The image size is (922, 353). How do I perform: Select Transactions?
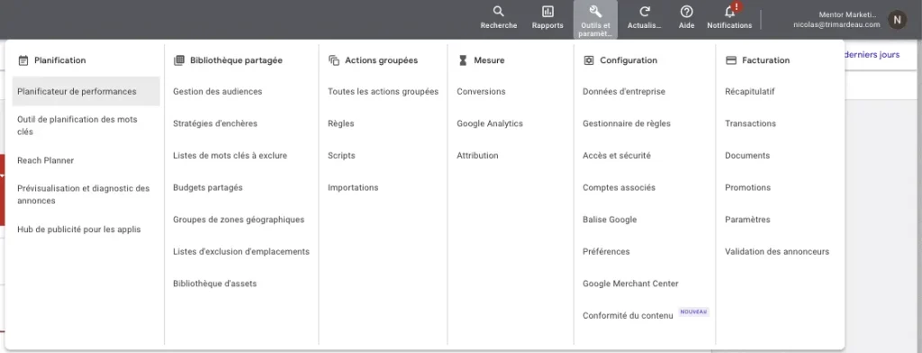pyautogui.click(x=750, y=123)
